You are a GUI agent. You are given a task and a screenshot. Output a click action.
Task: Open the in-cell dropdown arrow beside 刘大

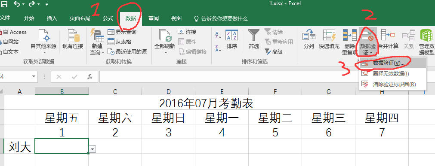(x=93, y=149)
